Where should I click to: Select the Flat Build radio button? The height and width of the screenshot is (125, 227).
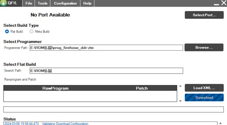point(7,31)
